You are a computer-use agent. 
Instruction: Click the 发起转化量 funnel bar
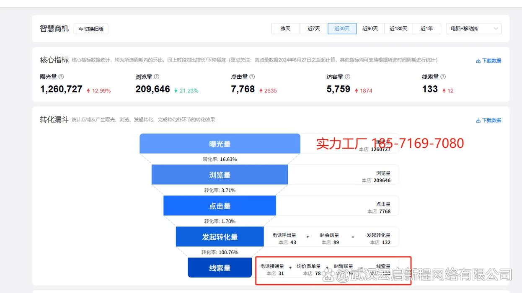pyautogui.click(x=220, y=236)
